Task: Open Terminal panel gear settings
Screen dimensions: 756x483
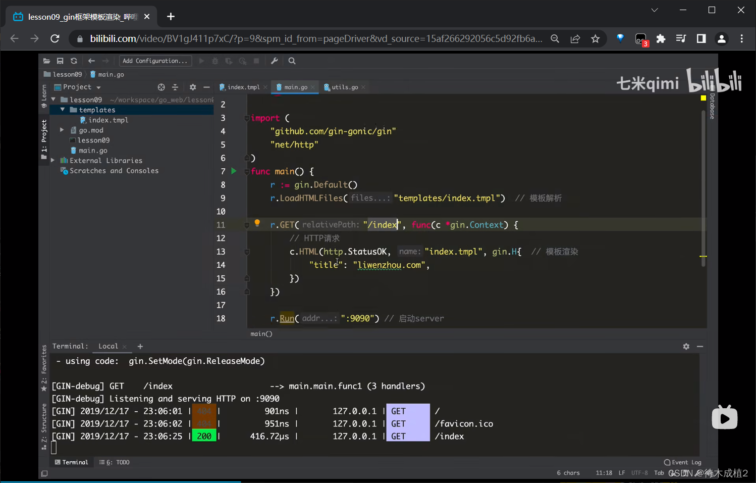Action: tap(686, 347)
